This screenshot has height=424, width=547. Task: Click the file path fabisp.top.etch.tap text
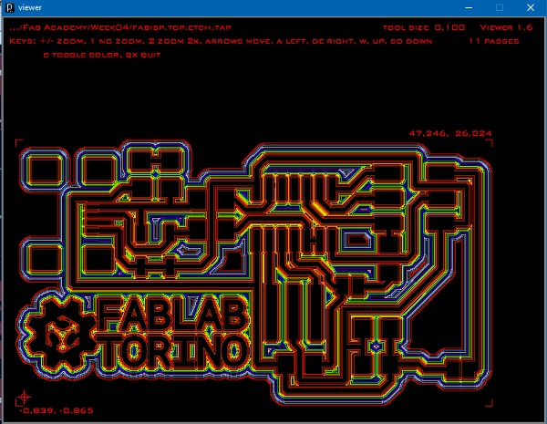point(120,27)
